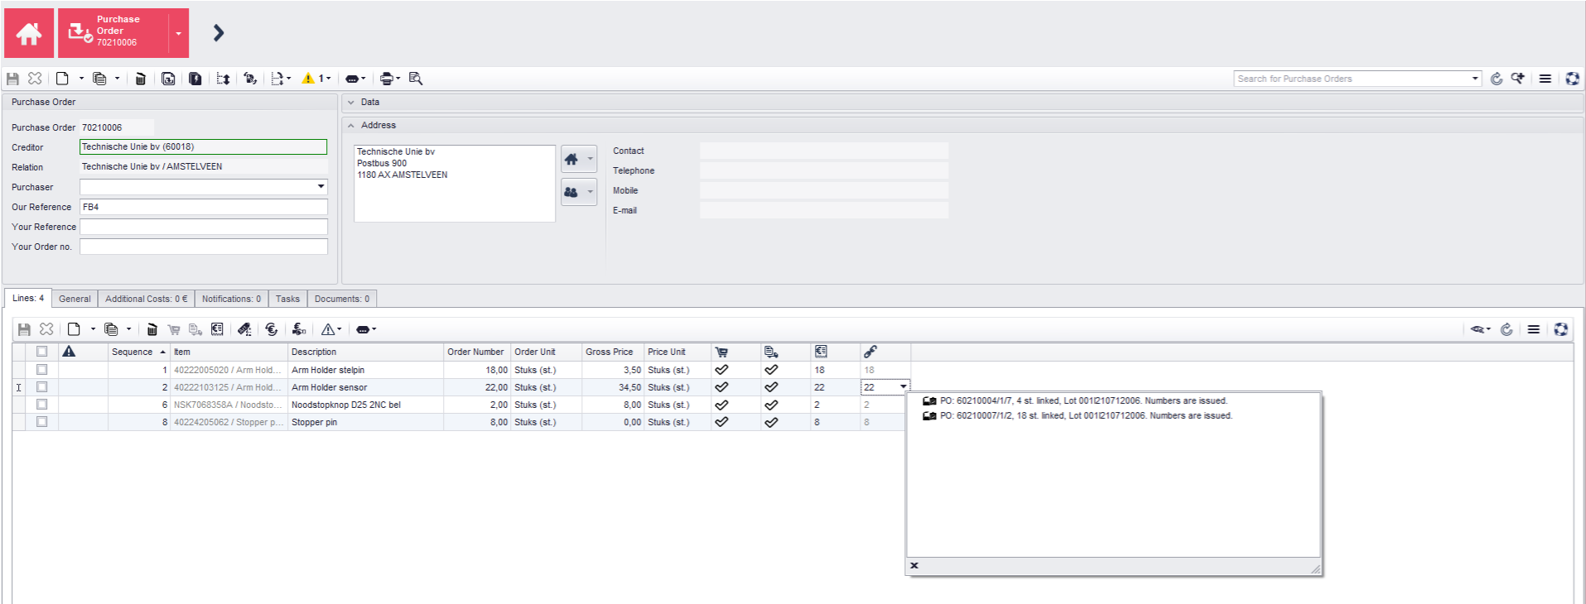The width and height of the screenshot is (1586, 604).
Task: Open the hamburger menu in top toolbar
Action: [x=1545, y=79]
